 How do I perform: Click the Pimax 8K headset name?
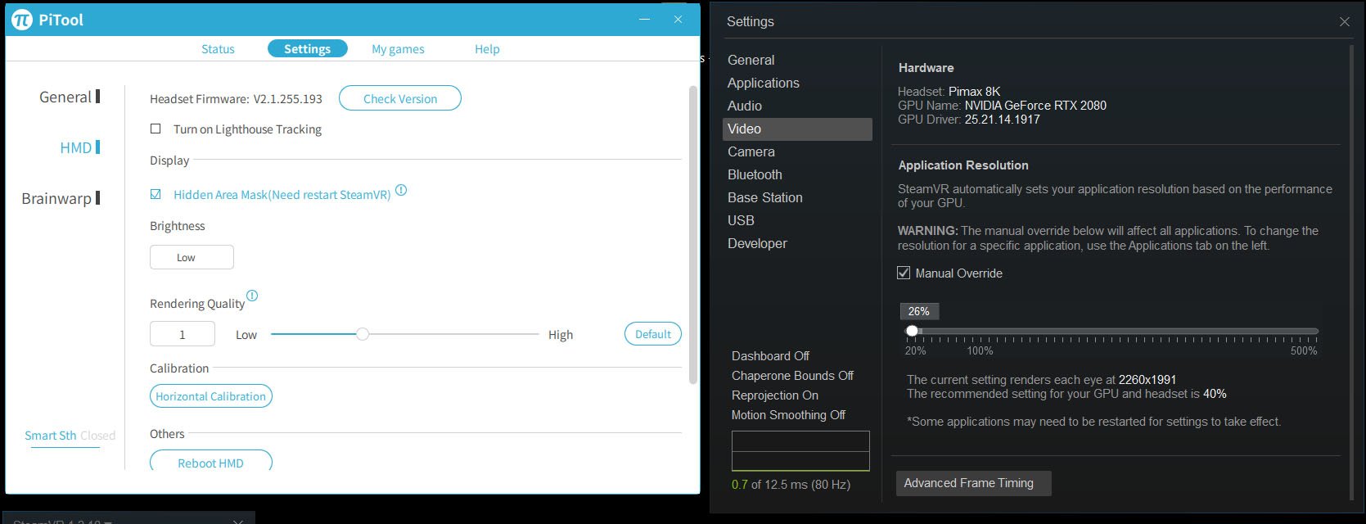pos(974,92)
